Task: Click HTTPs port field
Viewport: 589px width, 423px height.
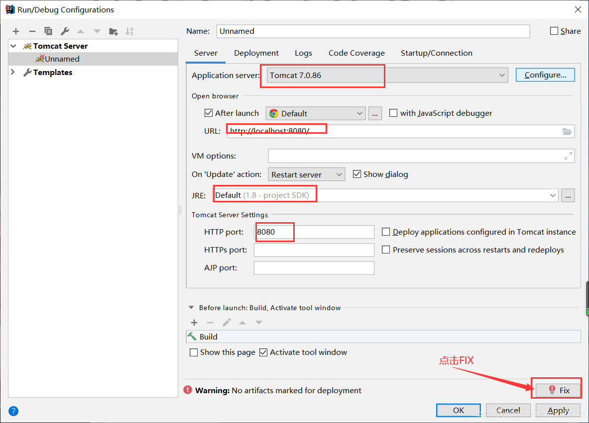Action: [x=314, y=250]
